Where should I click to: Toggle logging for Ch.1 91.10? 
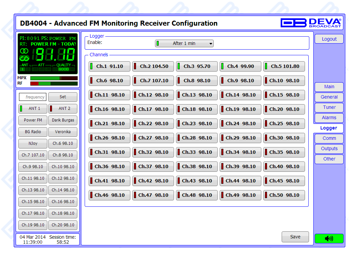tap(109, 67)
